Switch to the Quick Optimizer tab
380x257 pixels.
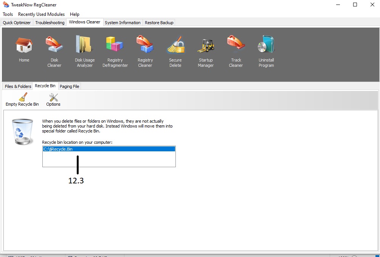coord(17,23)
